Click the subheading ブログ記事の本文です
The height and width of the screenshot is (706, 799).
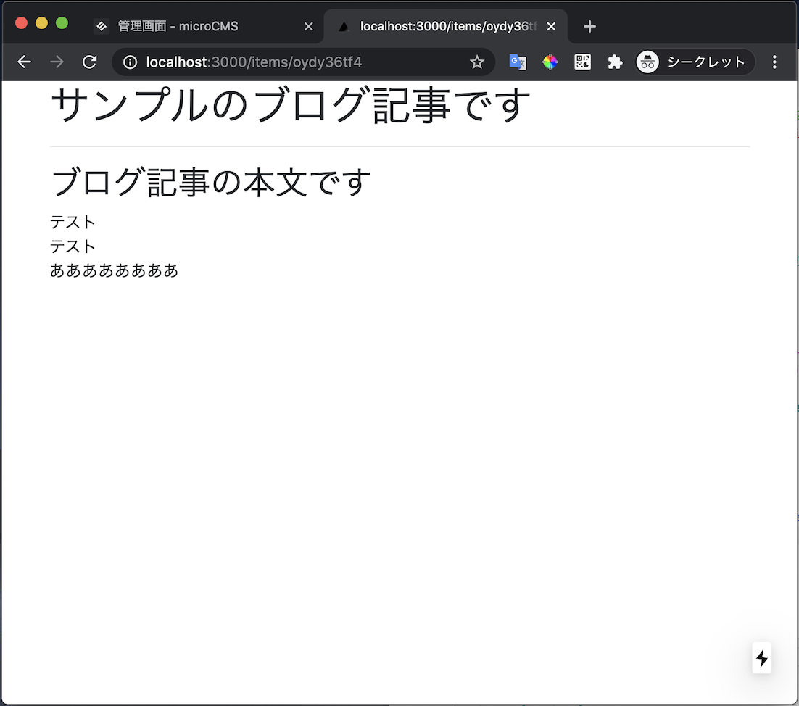[x=210, y=182]
